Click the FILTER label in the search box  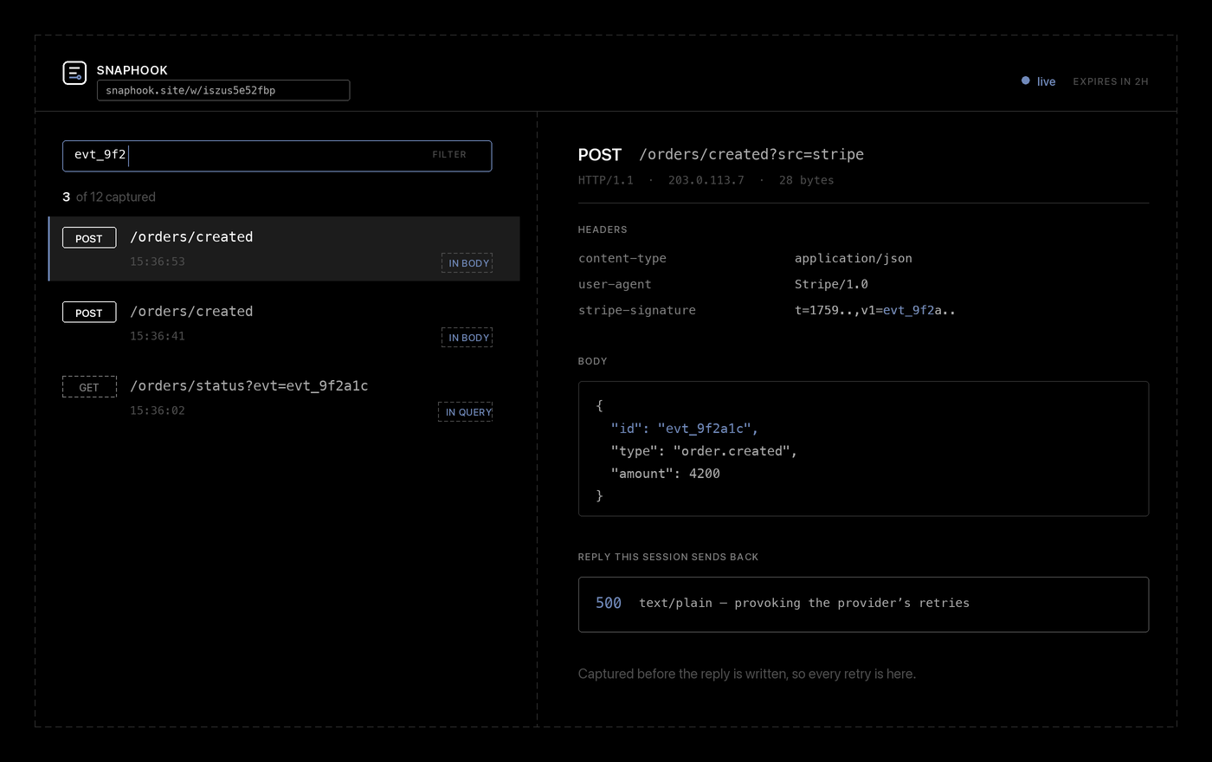pos(449,154)
